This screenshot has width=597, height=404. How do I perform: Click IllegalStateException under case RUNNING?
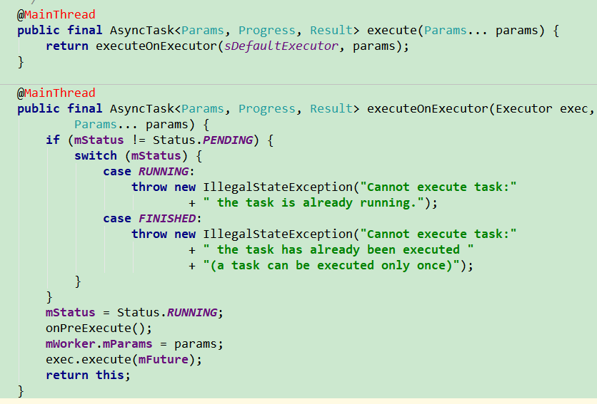coord(278,187)
